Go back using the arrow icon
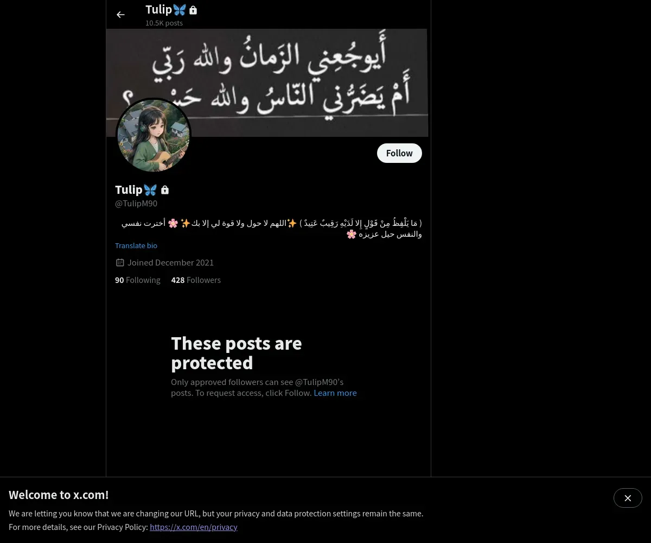 click(120, 15)
